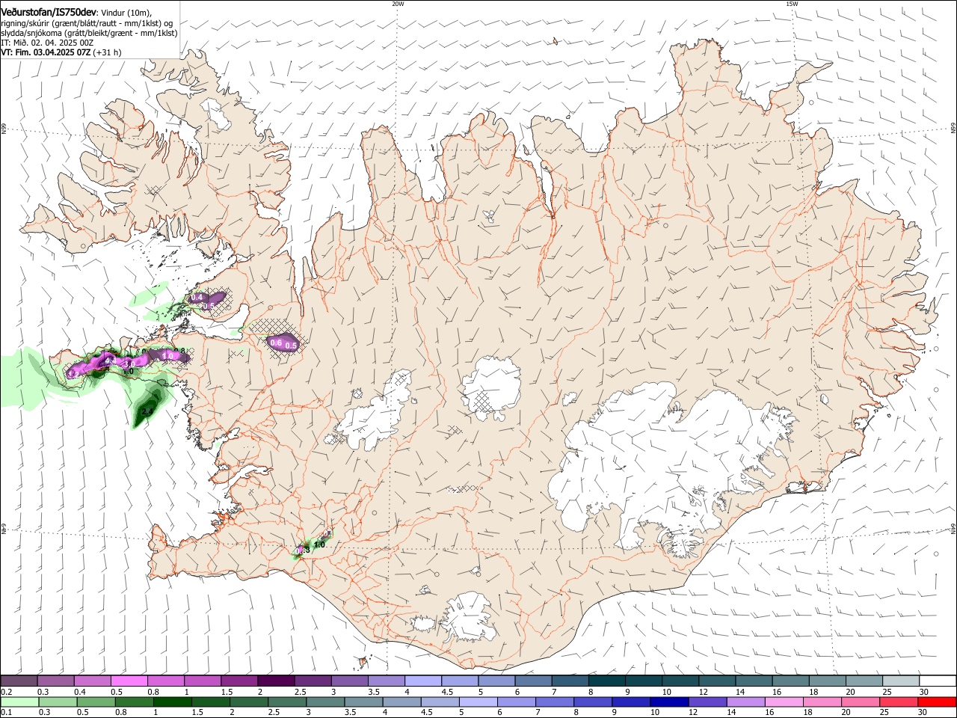
Task: Pick the slate blue upper swatch between 6 and 7
Action: (533, 681)
